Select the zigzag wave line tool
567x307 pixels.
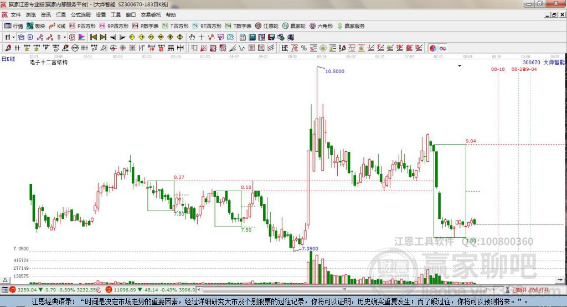(x=242, y=48)
